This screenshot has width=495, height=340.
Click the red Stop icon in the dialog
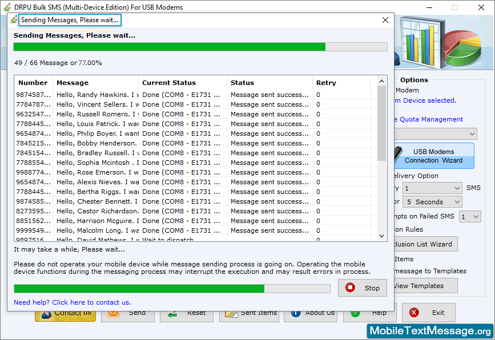pos(350,288)
